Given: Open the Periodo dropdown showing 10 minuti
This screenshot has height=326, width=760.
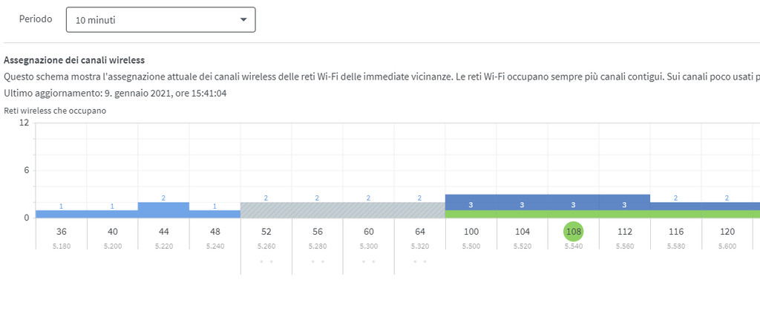Looking at the screenshot, I should coord(160,20).
